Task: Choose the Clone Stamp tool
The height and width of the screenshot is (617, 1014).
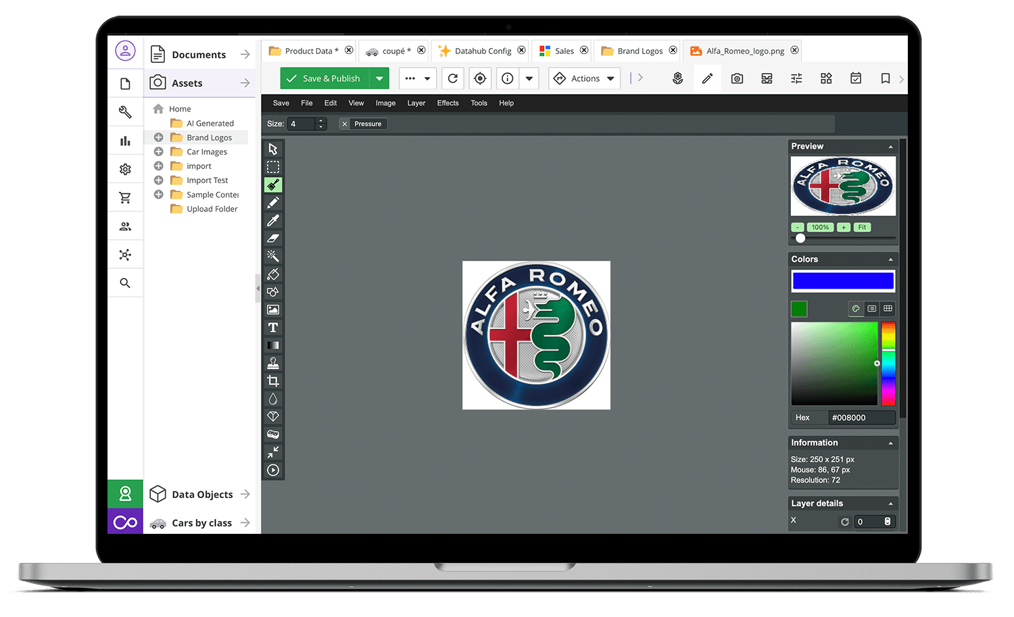Action: click(x=273, y=363)
